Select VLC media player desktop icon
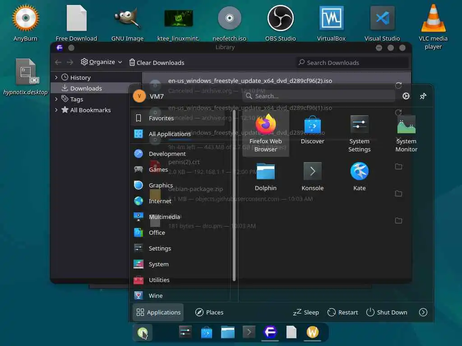This screenshot has height=346, width=462. [x=433, y=27]
